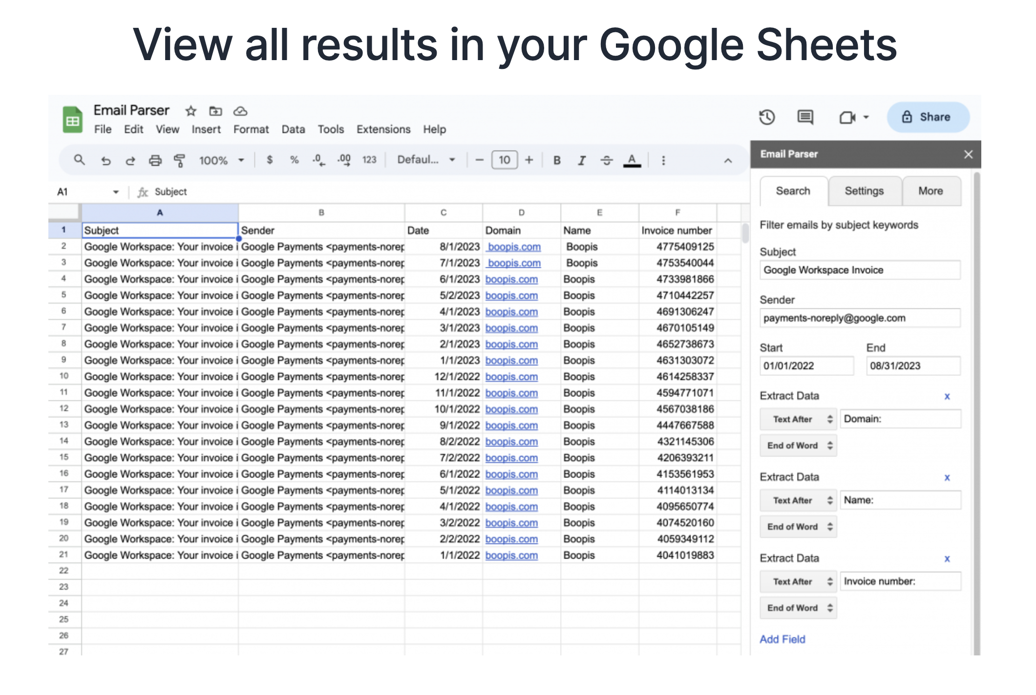
Task: Click the Sender email input field
Action: click(860, 318)
